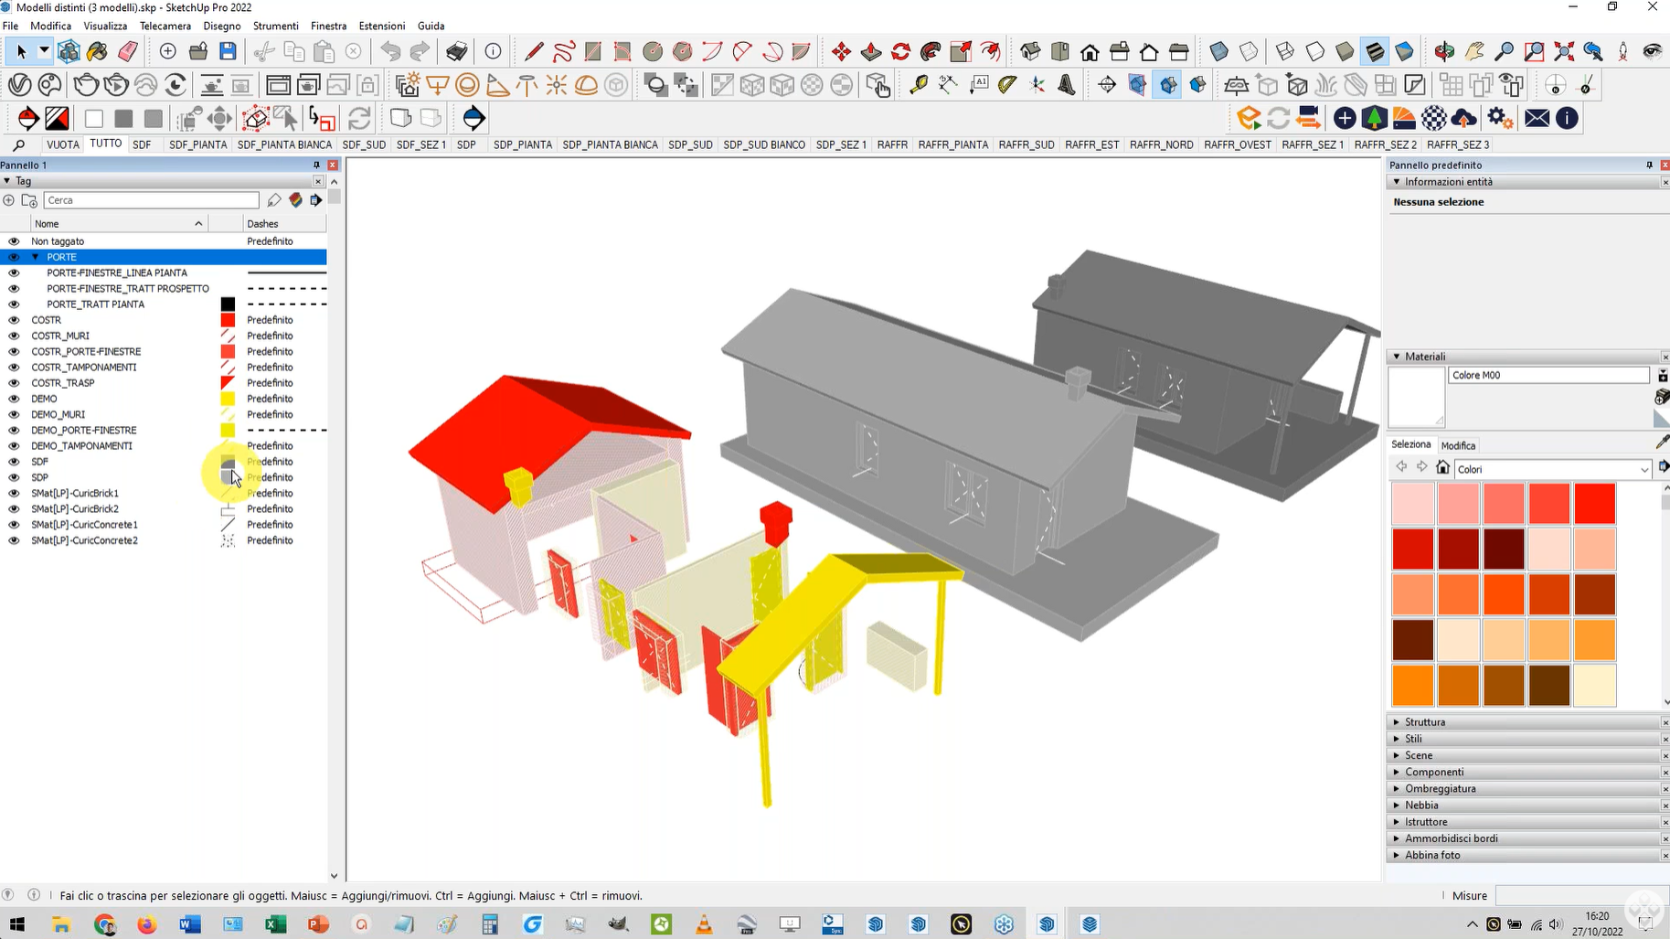
Task: Click the Modifica tab in Materiali
Action: click(1458, 445)
